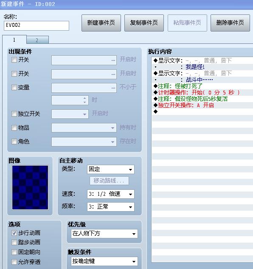Select second 显示文字 command line
The image size is (253, 269).
point(202,74)
